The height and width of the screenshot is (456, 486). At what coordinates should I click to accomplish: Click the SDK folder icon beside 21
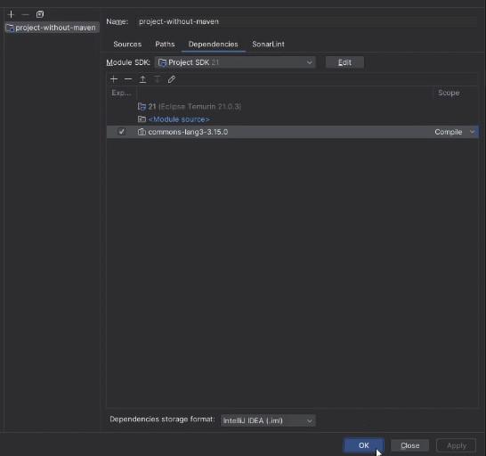point(142,107)
